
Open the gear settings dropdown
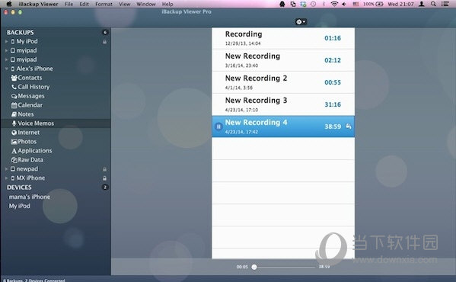click(x=301, y=21)
